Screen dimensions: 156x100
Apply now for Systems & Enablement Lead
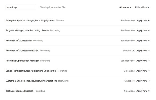click(x=143, y=81)
